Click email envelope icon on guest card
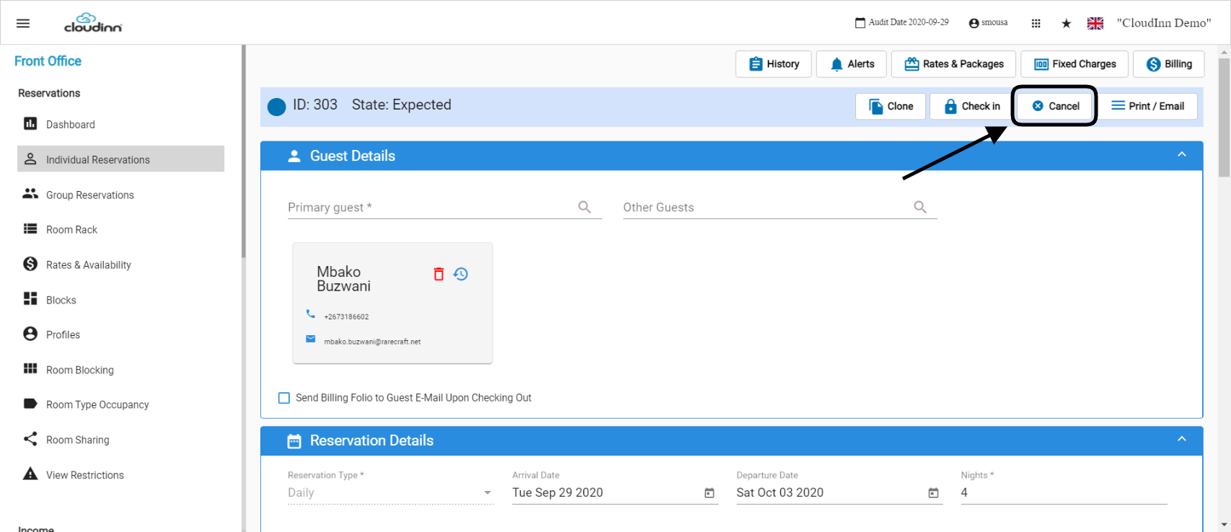This screenshot has width=1231, height=532. [311, 339]
